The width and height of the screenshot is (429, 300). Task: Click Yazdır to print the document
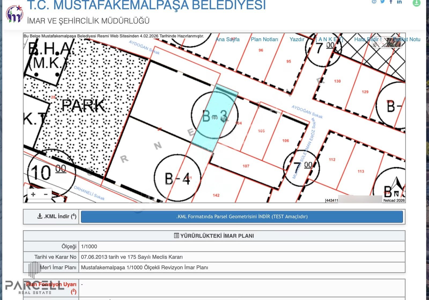pyautogui.click(x=297, y=39)
